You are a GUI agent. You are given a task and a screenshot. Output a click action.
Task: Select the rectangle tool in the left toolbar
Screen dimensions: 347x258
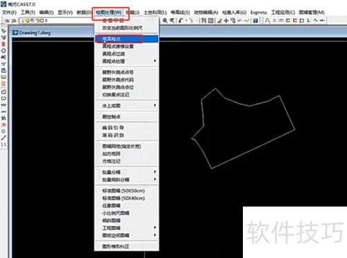(3, 98)
